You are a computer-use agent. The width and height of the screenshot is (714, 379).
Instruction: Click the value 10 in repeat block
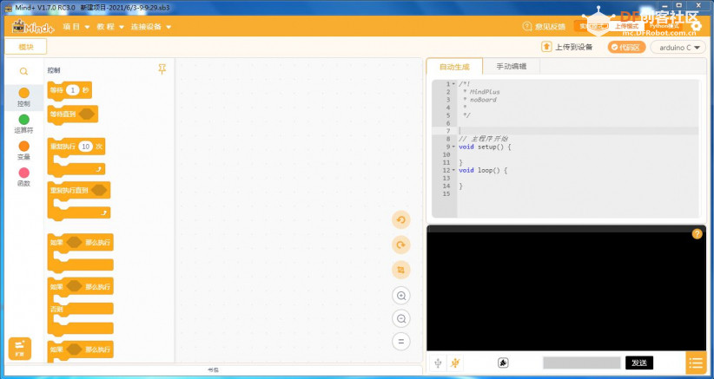[x=86, y=147]
